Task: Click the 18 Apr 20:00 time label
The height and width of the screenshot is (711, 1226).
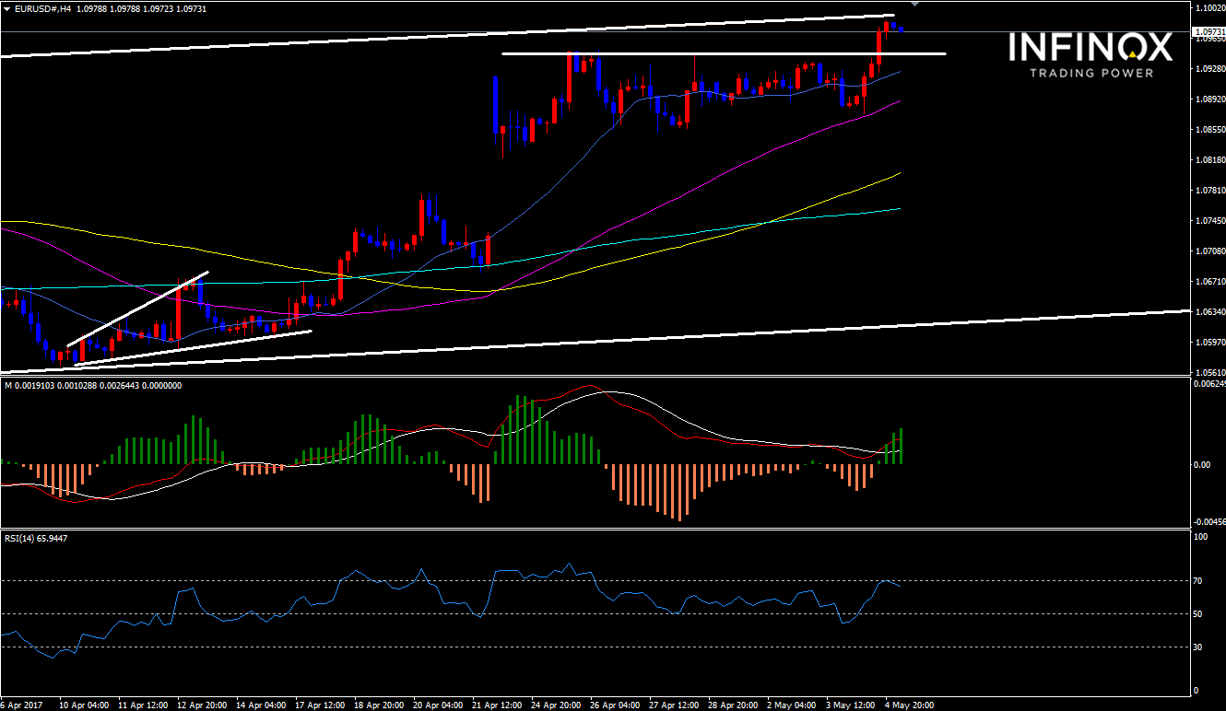Action: coord(378,705)
